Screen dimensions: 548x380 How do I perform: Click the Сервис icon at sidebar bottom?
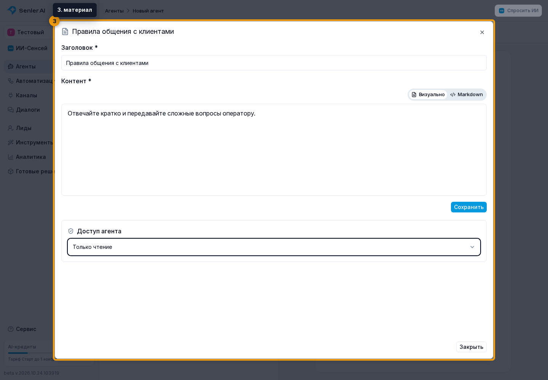coord(11,329)
